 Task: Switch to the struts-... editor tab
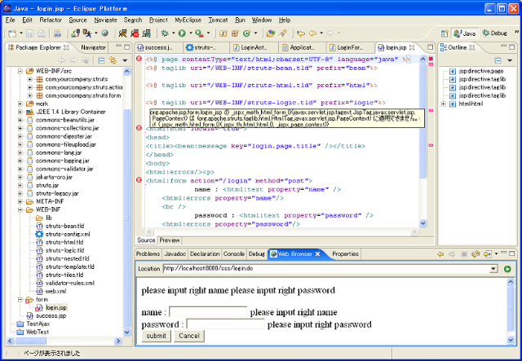pyautogui.click(x=205, y=47)
